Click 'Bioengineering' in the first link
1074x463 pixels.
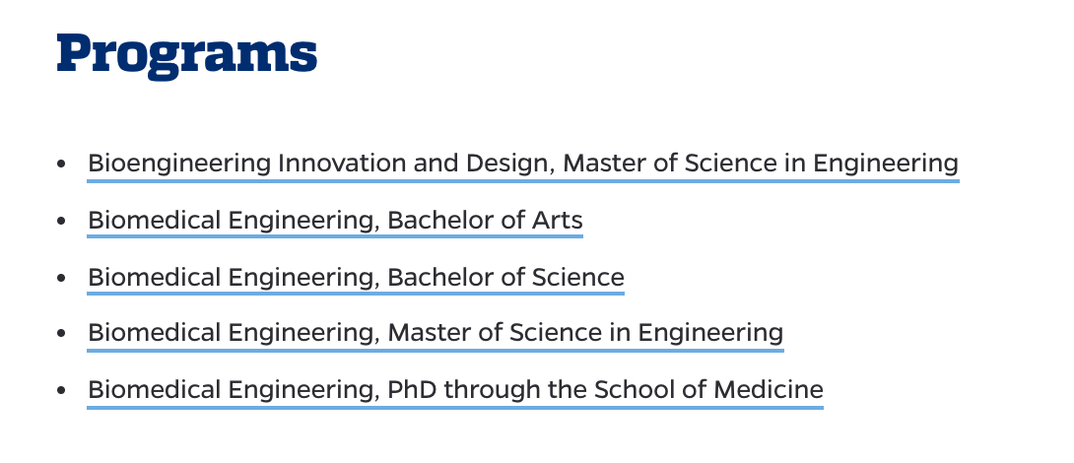pyautogui.click(x=179, y=164)
